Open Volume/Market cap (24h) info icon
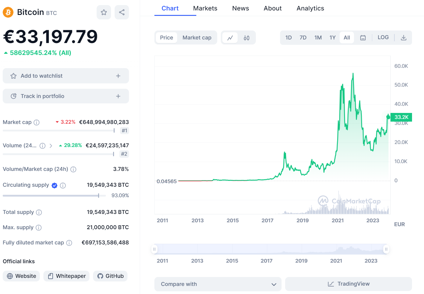Viewport: 424px width, 294px height. [73, 169]
